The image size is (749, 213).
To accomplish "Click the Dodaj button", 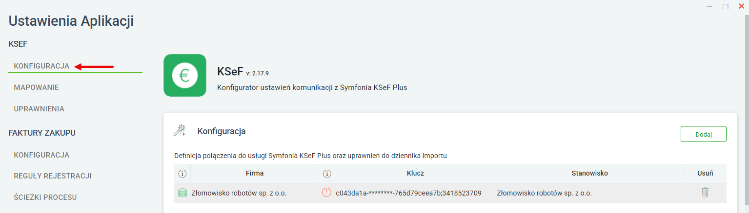I will 704,134.
